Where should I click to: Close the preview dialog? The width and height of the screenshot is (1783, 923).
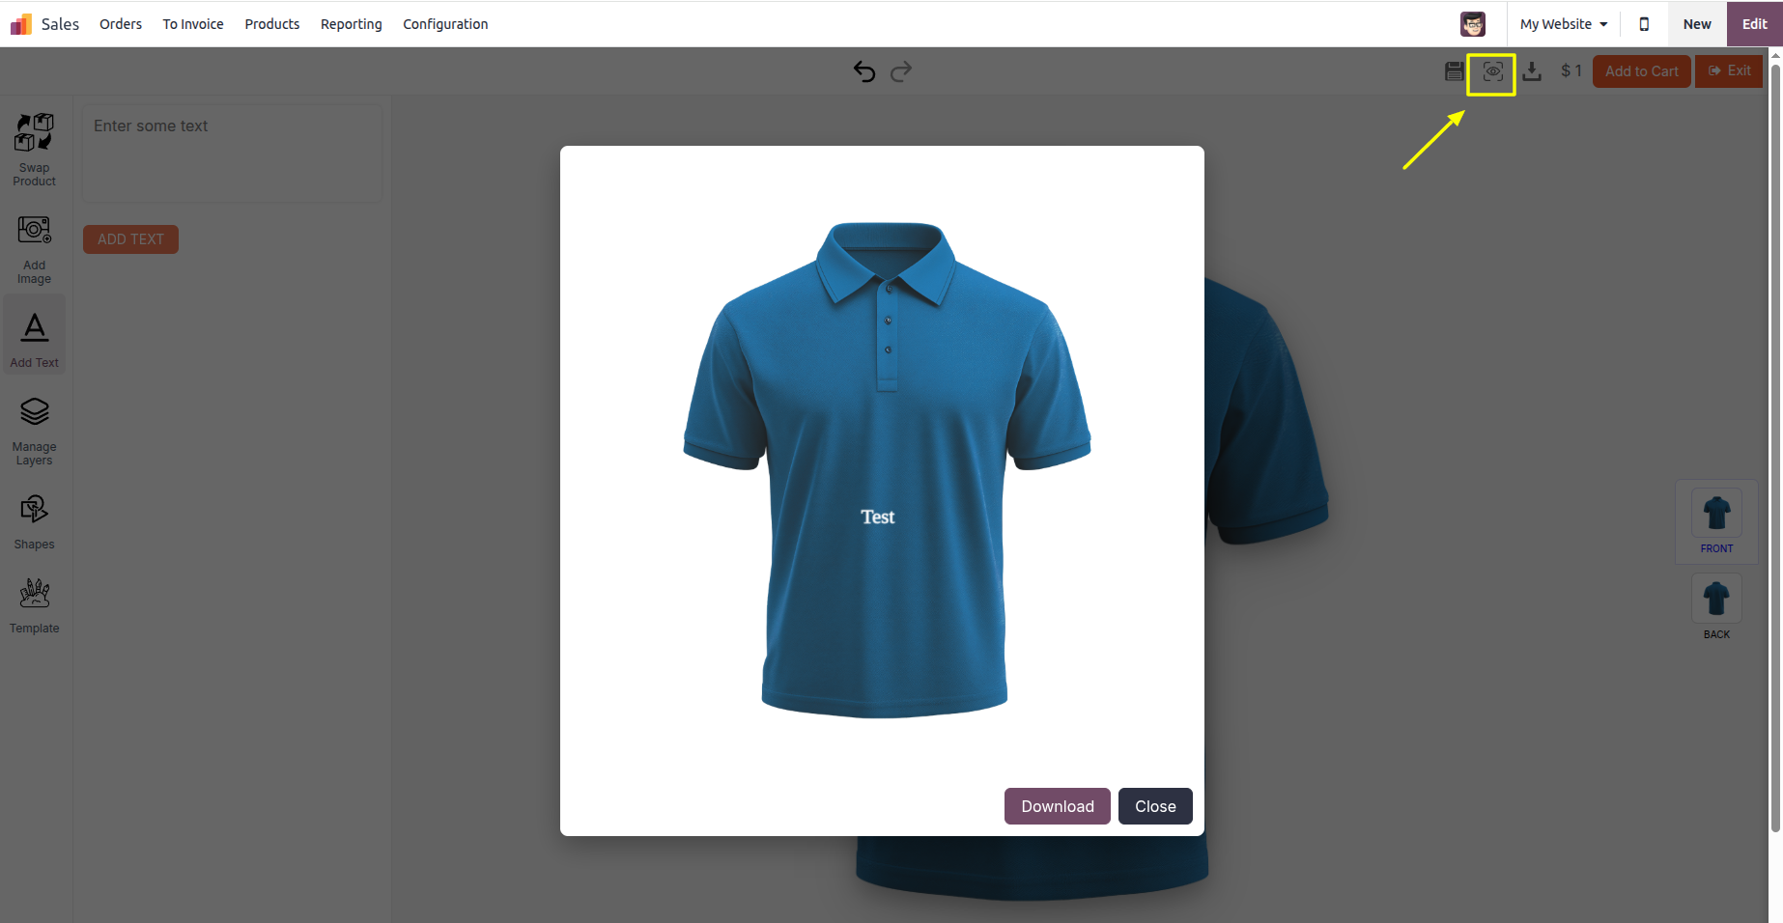pyautogui.click(x=1155, y=806)
